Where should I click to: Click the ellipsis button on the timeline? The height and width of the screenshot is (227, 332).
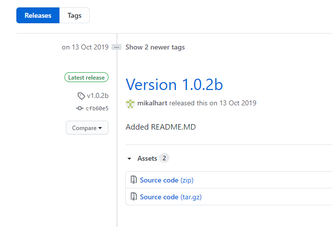pyautogui.click(x=116, y=47)
